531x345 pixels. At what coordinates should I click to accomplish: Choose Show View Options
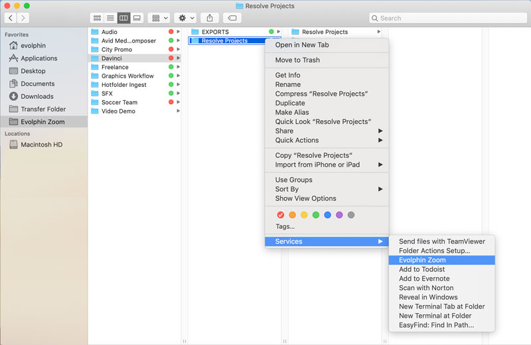point(327,199)
